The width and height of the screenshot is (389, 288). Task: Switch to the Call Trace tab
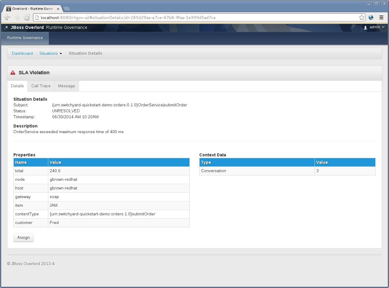coord(41,86)
